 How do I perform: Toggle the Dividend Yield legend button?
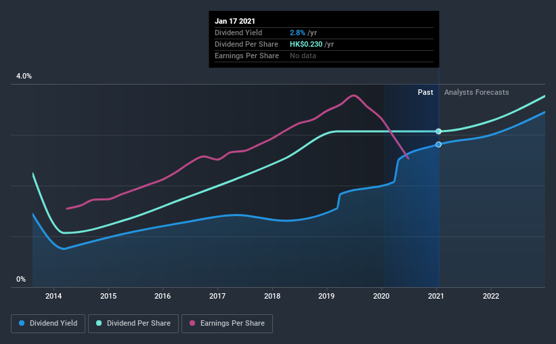(48, 324)
